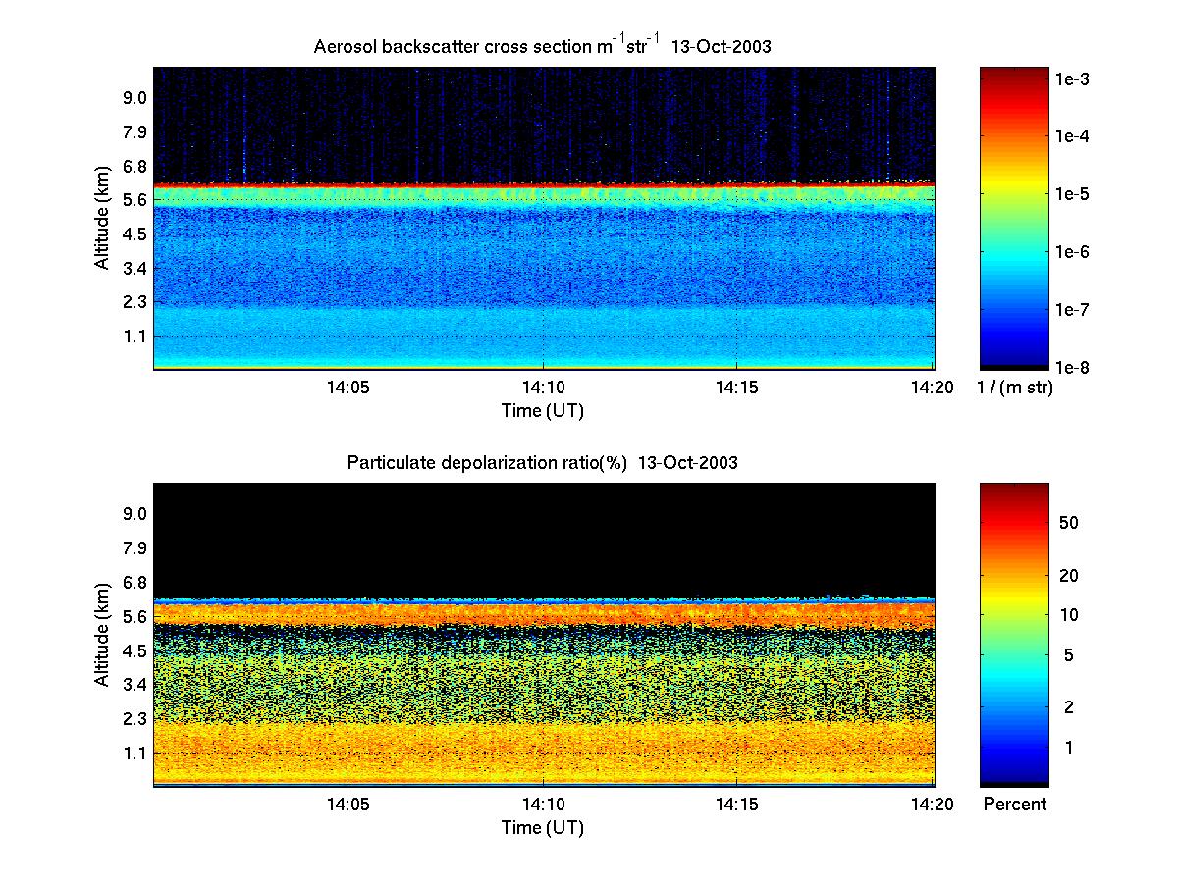This screenshot has width=1179, height=884.
Task: Click the black region atop depolarization plot
Action: [x=542, y=540]
